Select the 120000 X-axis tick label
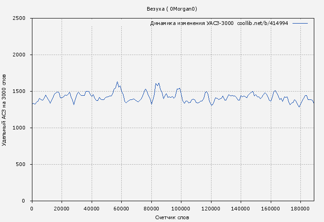The width and height of the screenshot is (324, 222). click(211, 209)
